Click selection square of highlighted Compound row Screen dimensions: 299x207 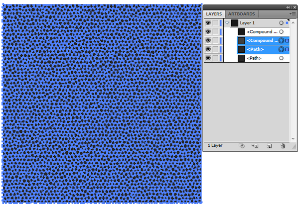click(287, 41)
